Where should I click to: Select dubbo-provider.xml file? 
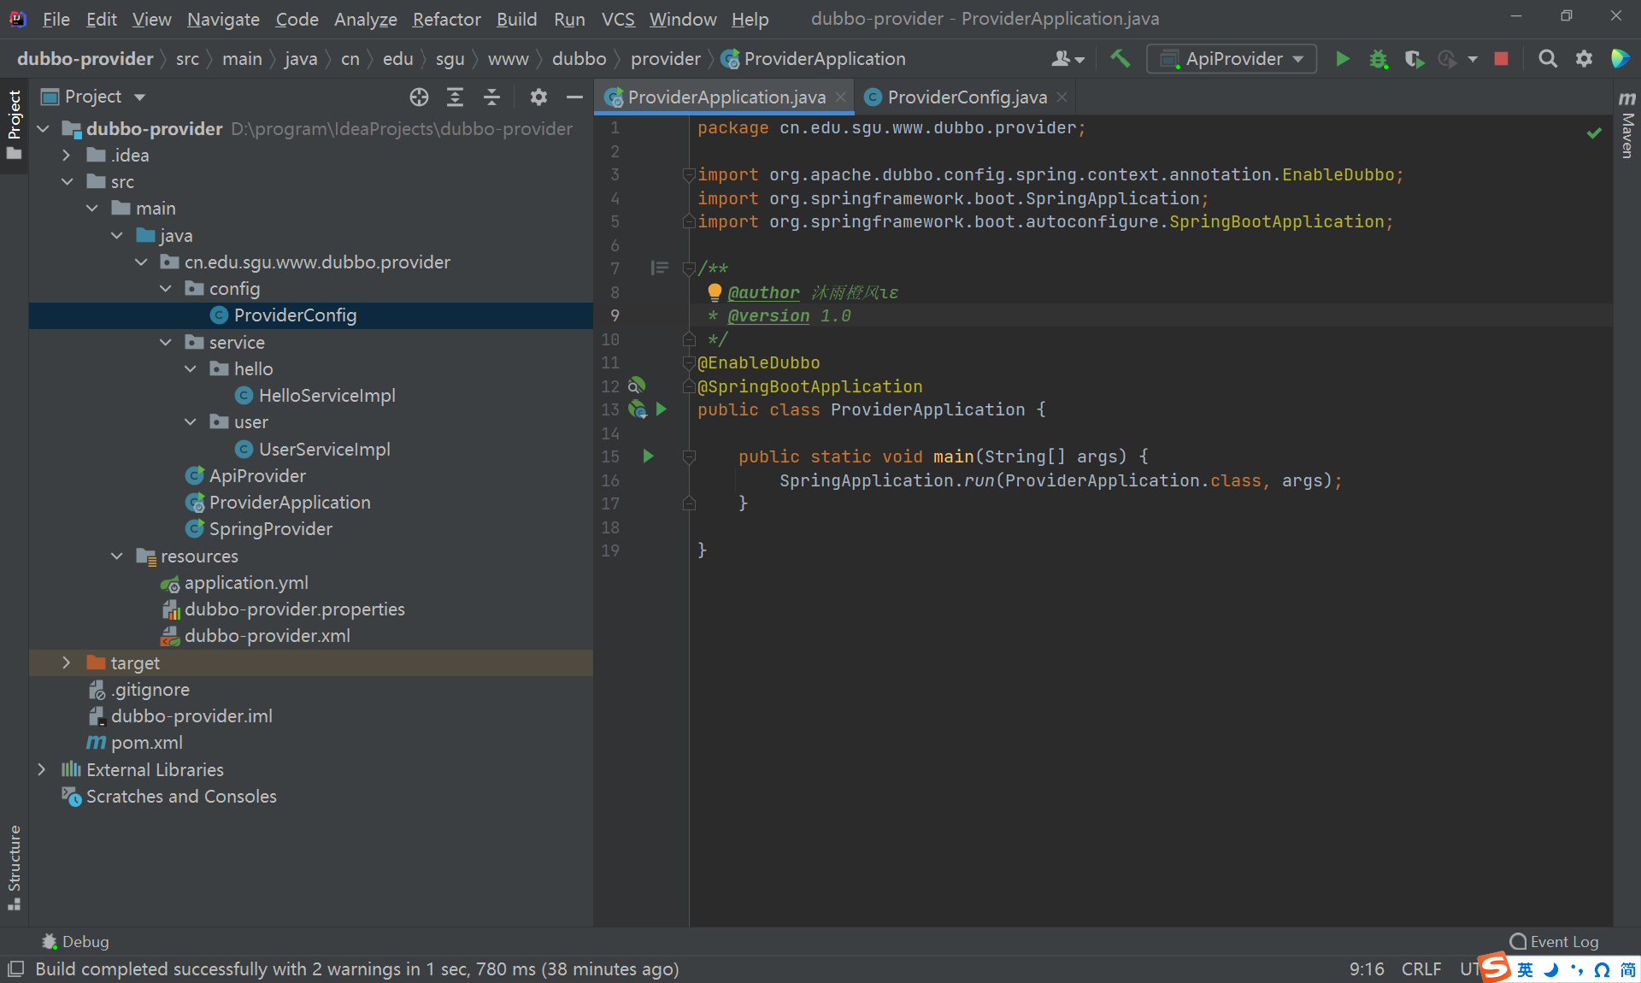click(267, 635)
